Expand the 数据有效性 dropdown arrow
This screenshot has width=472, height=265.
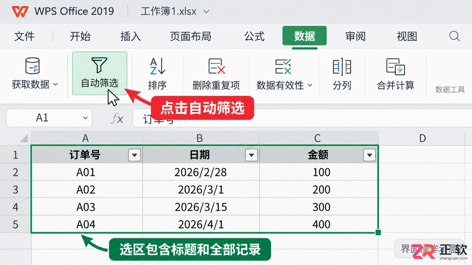point(310,85)
